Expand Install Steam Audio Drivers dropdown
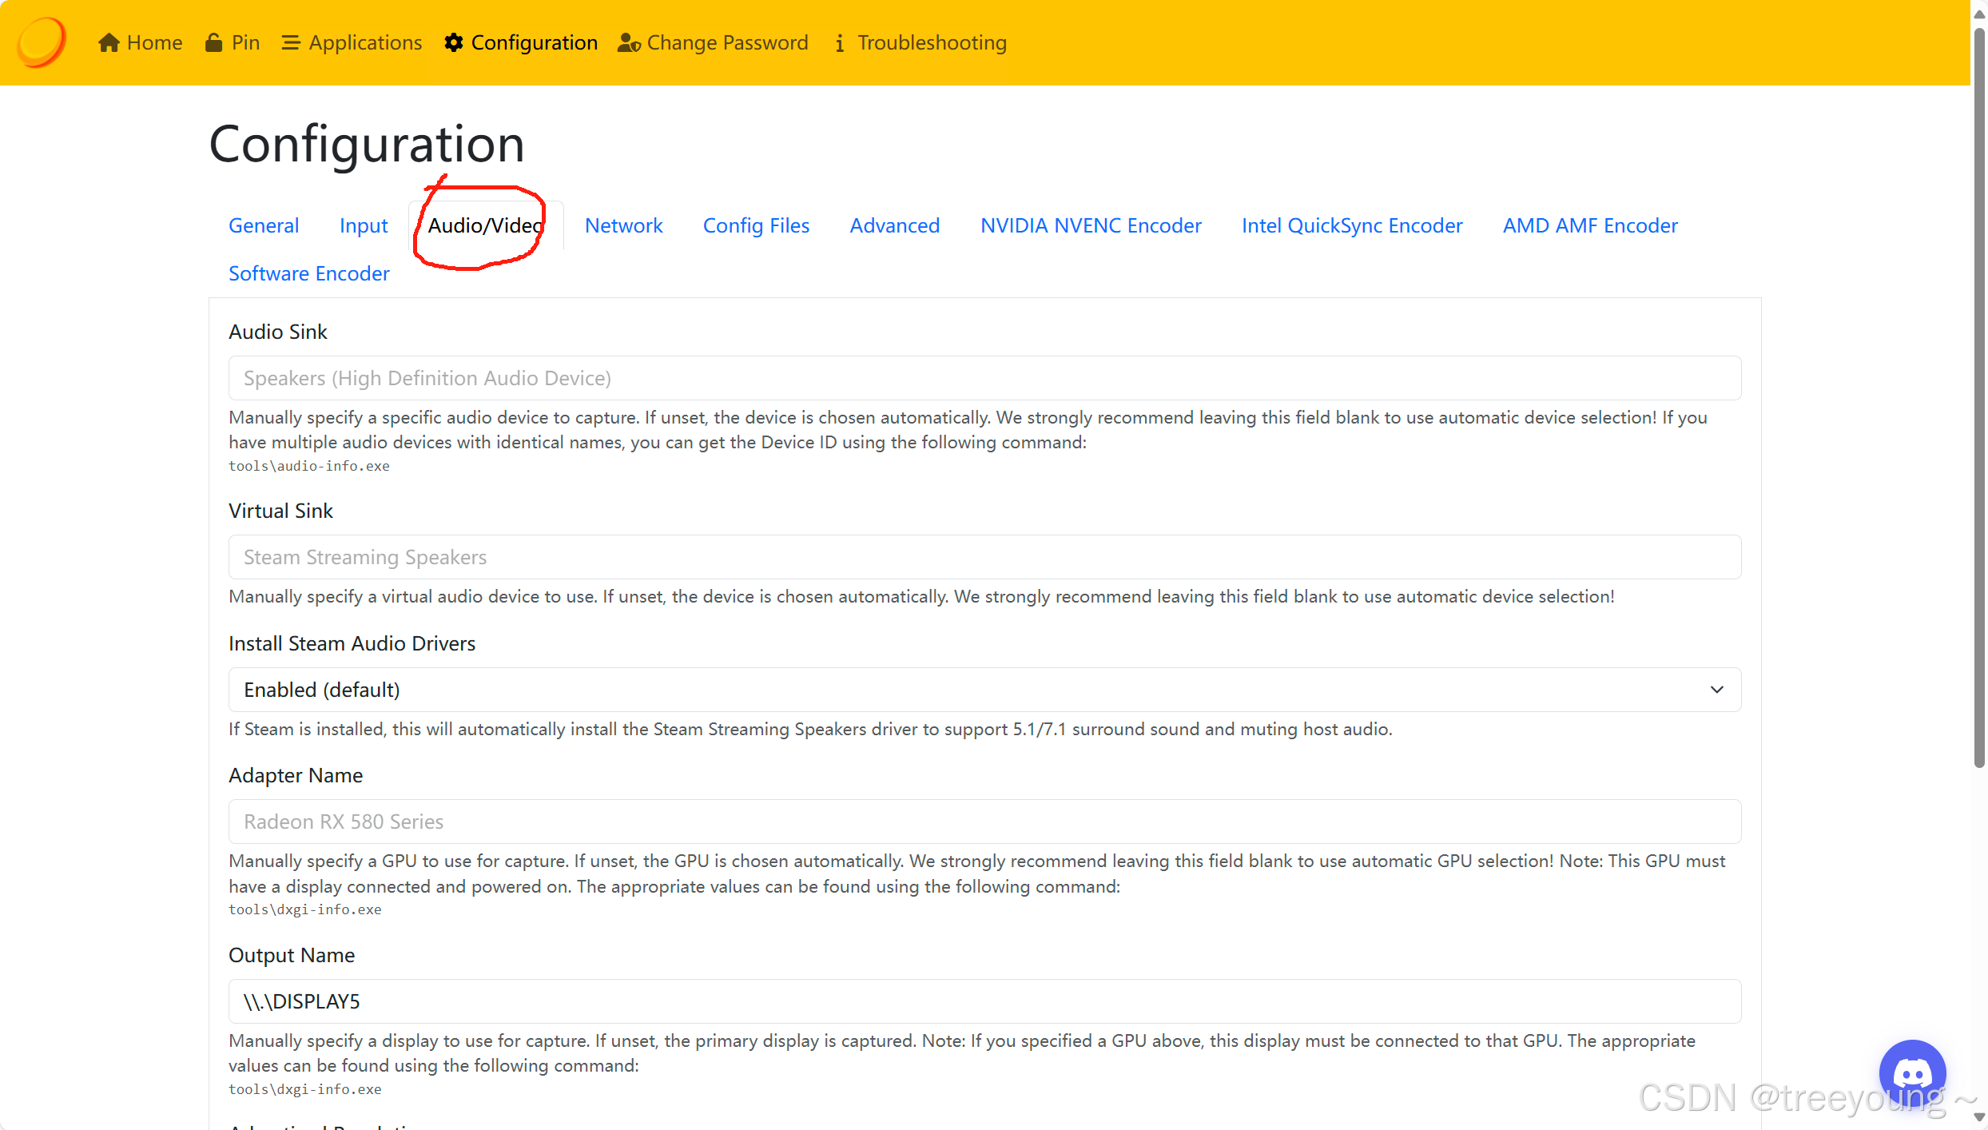This screenshot has width=1988, height=1130. pos(984,690)
